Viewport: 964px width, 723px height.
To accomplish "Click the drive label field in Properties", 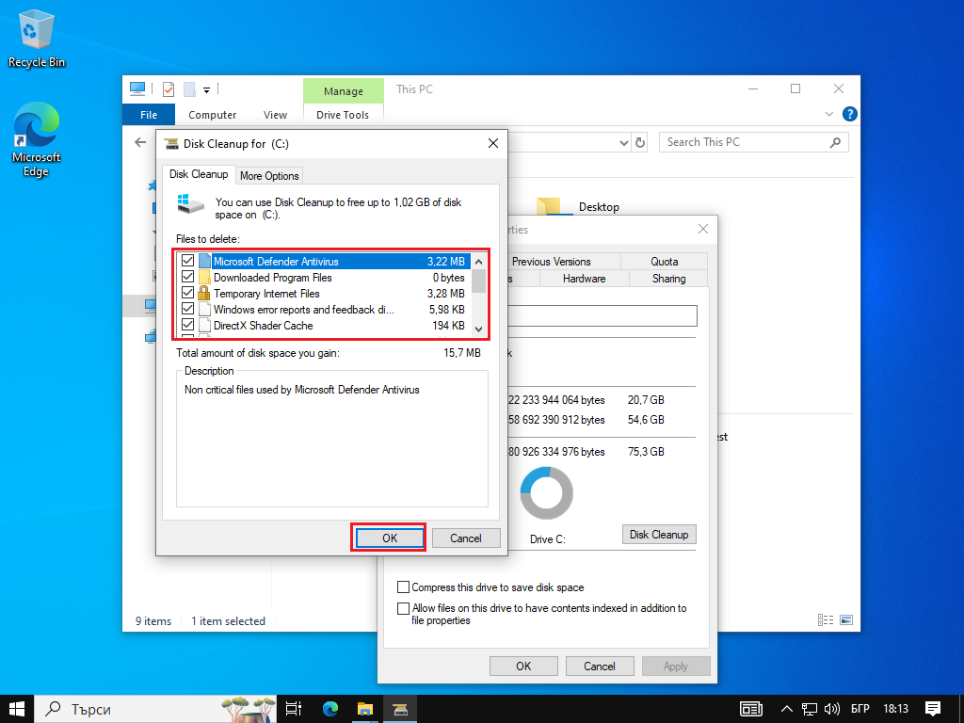I will pos(602,316).
